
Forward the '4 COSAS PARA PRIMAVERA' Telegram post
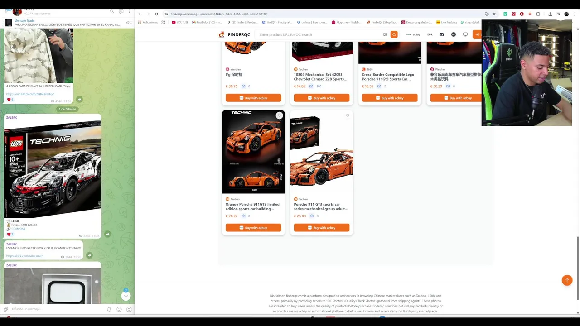[x=79, y=99]
